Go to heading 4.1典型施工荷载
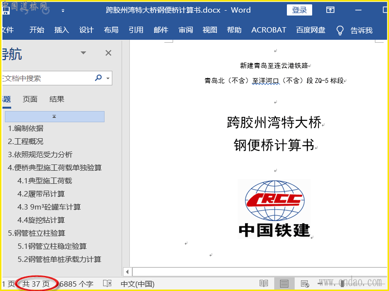389x291 pixels. coord(45,181)
